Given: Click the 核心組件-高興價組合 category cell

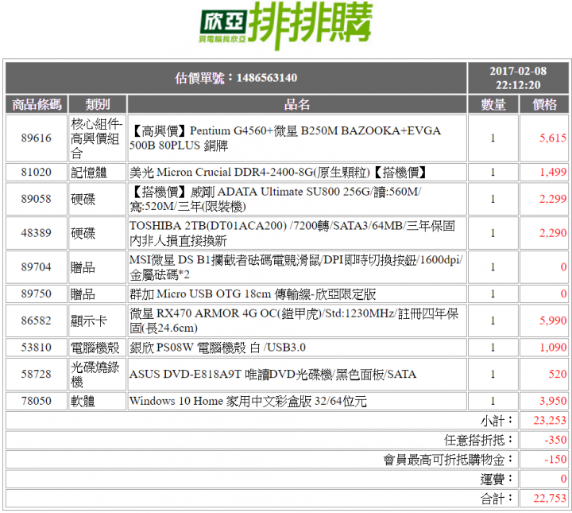Looking at the screenshot, I should [96, 138].
